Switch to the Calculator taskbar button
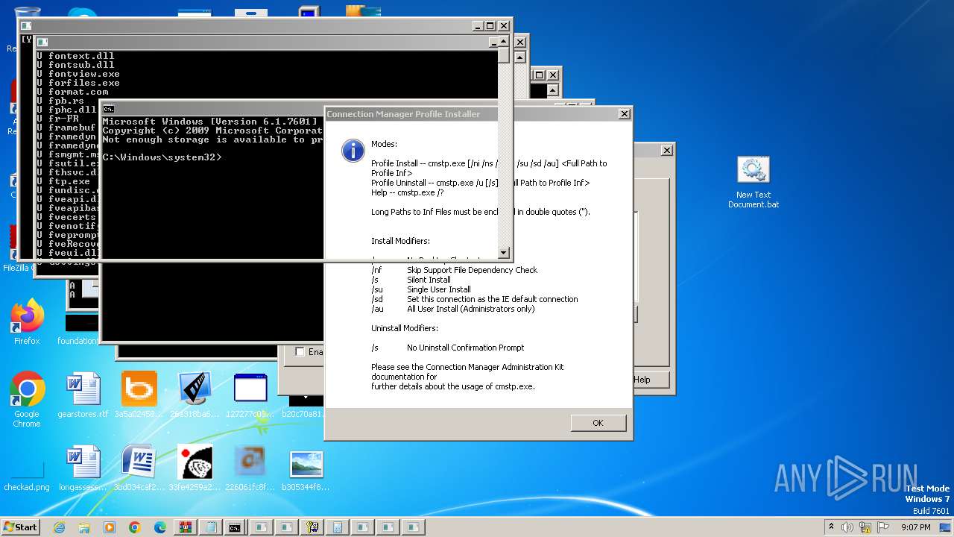Screen dimensions: 954x537 [x=337, y=527]
